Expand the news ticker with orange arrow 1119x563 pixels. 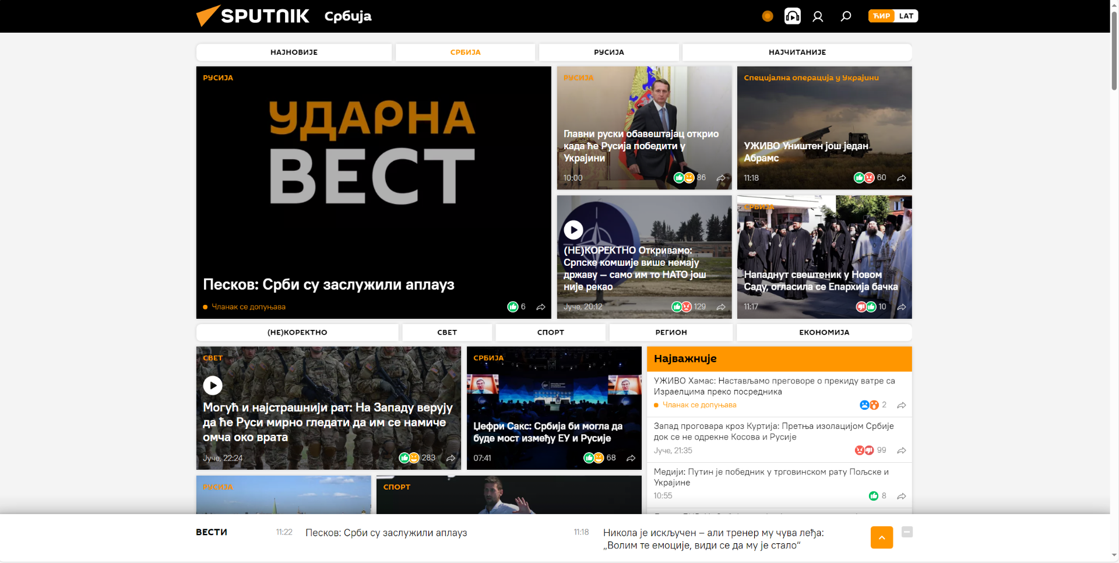[882, 537]
